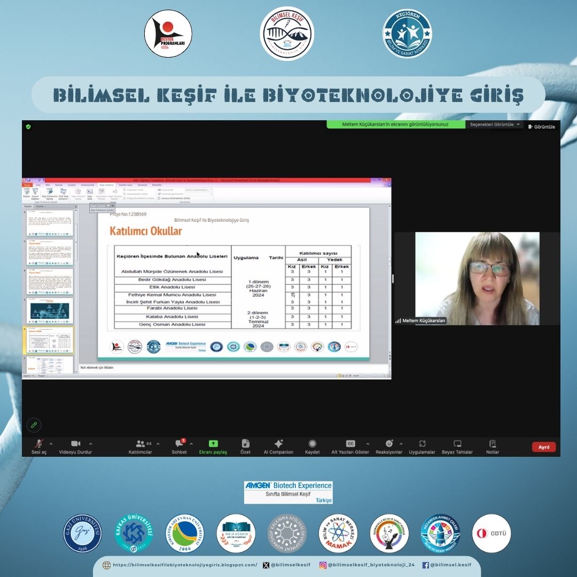Open the Seçenekleri Görüntüle dropdown

tap(495, 124)
